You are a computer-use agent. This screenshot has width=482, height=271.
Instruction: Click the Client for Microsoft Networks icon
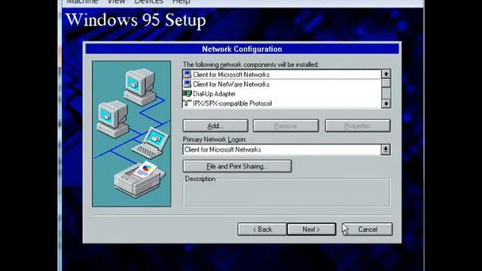187,75
